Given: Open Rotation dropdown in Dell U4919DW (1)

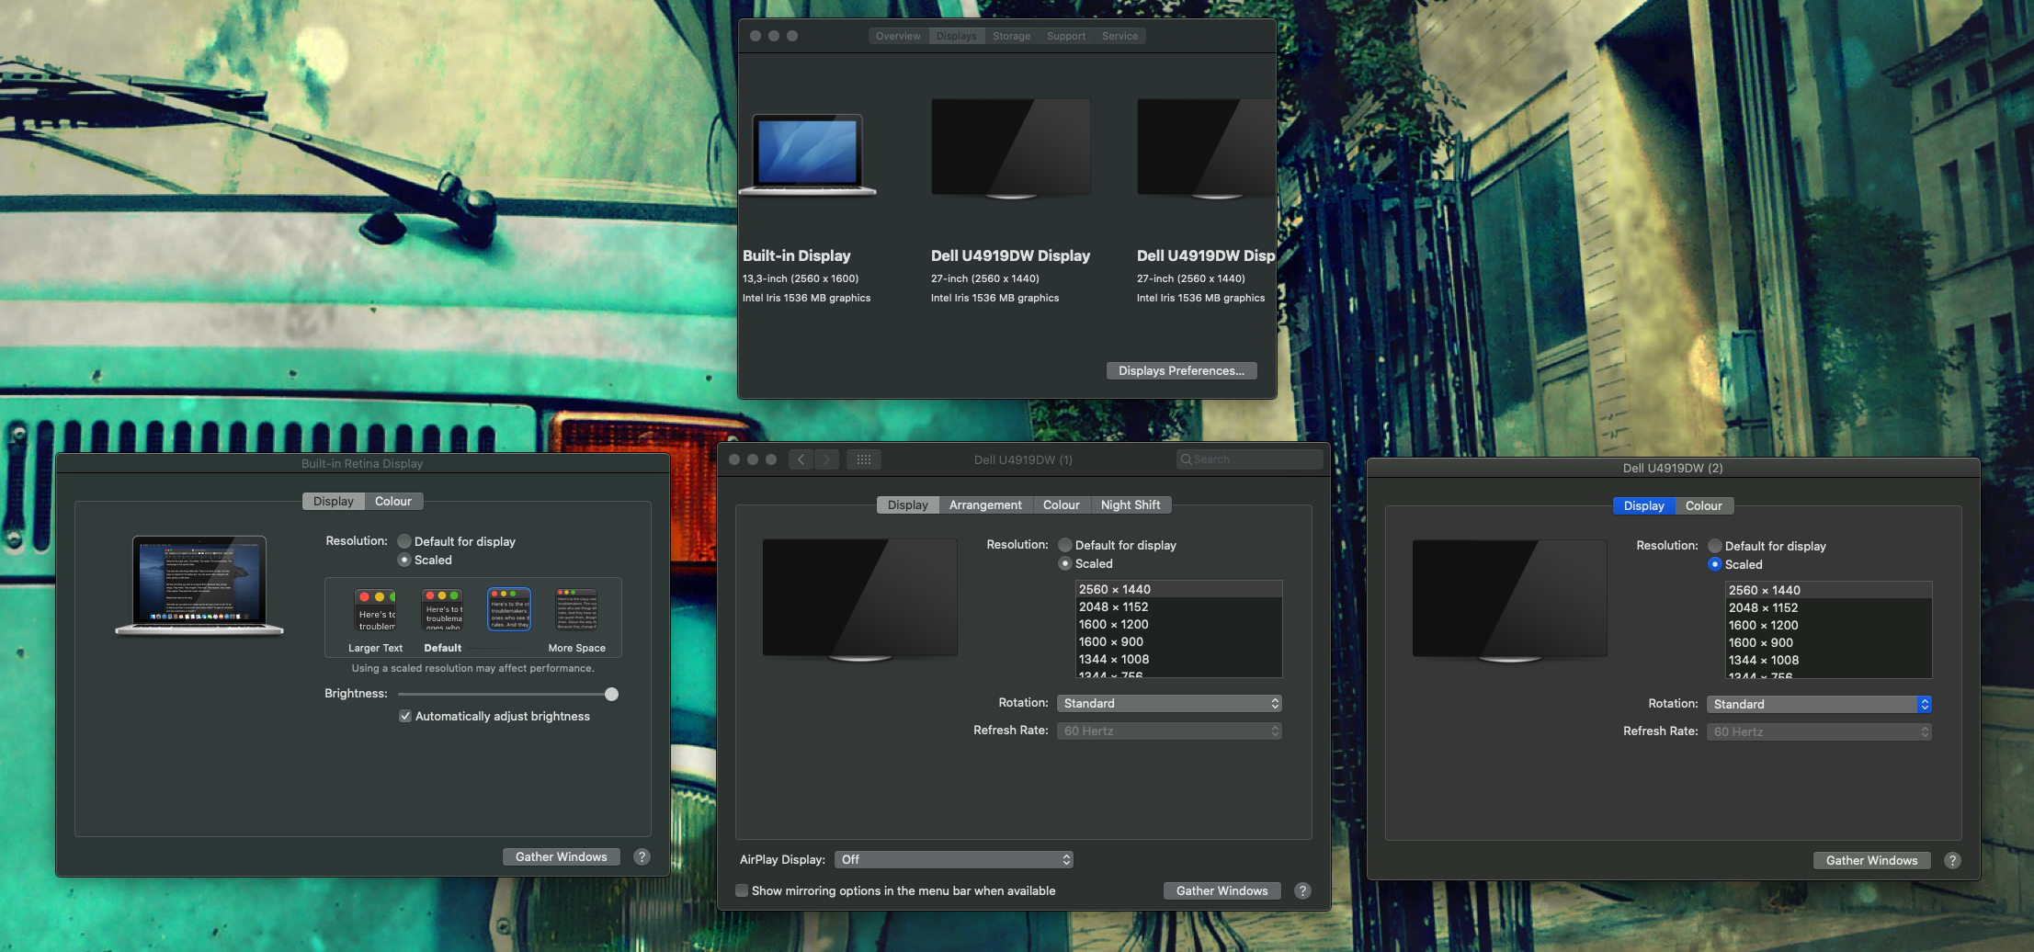Looking at the screenshot, I should pos(1169,703).
